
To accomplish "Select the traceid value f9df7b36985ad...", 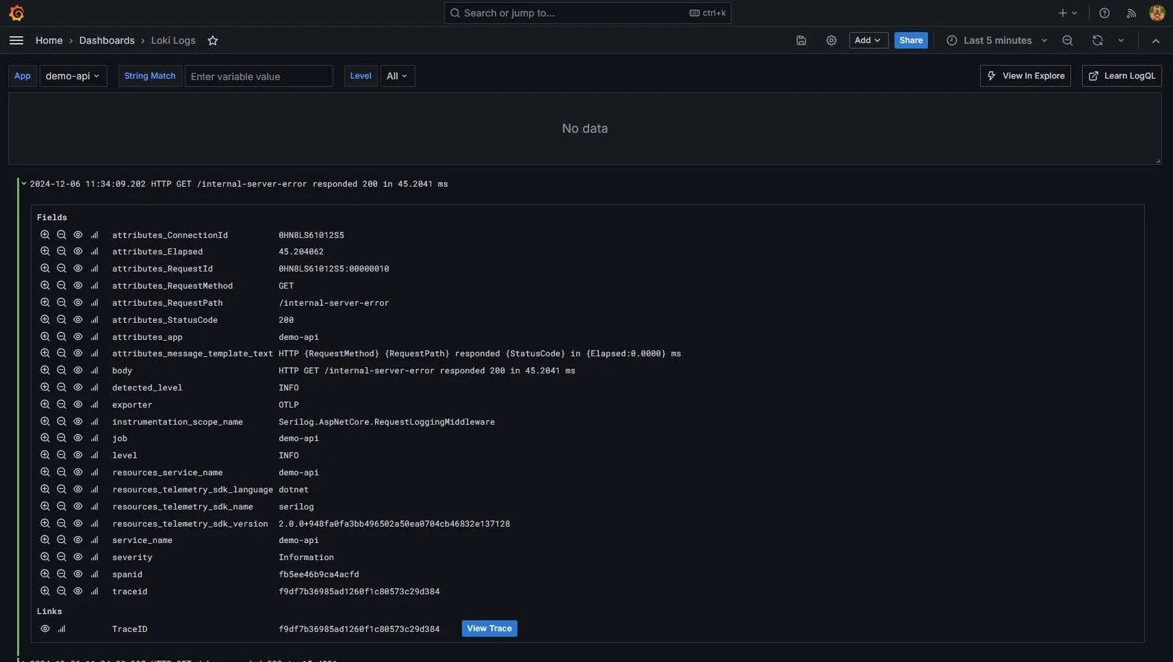I will (359, 592).
